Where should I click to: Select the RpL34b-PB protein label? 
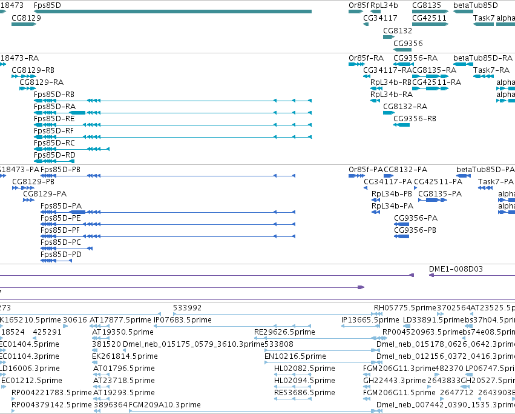point(392,194)
